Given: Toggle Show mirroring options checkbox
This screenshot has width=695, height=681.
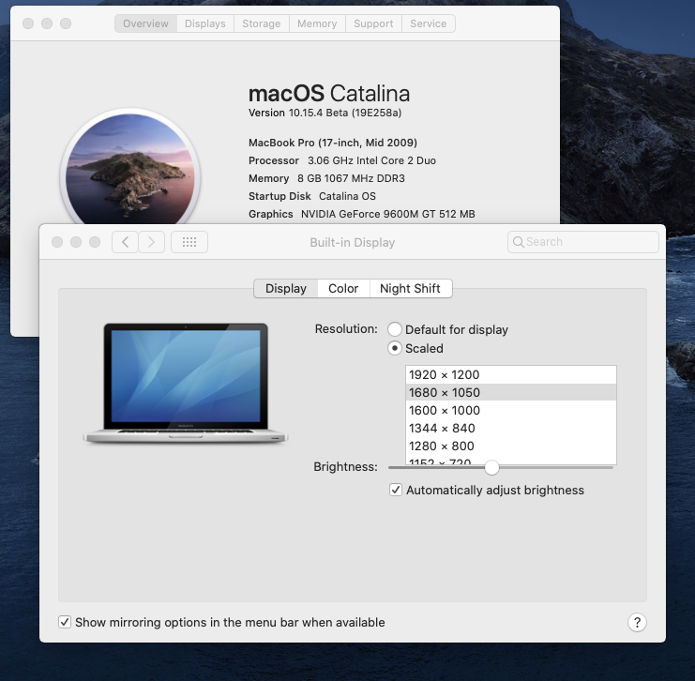Looking at the screenshot, I should [65, 622].
